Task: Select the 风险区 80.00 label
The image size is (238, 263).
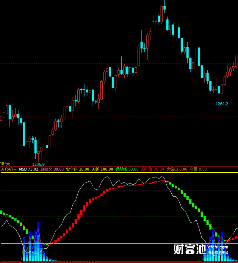Action: point(52,169)
